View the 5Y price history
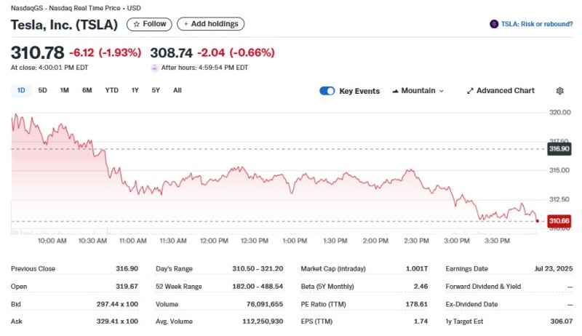This screenshot has width=582, height=336. click(x=156, y=90)
